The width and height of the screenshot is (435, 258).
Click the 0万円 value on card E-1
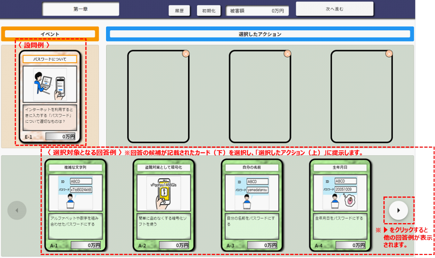point(60,136)
